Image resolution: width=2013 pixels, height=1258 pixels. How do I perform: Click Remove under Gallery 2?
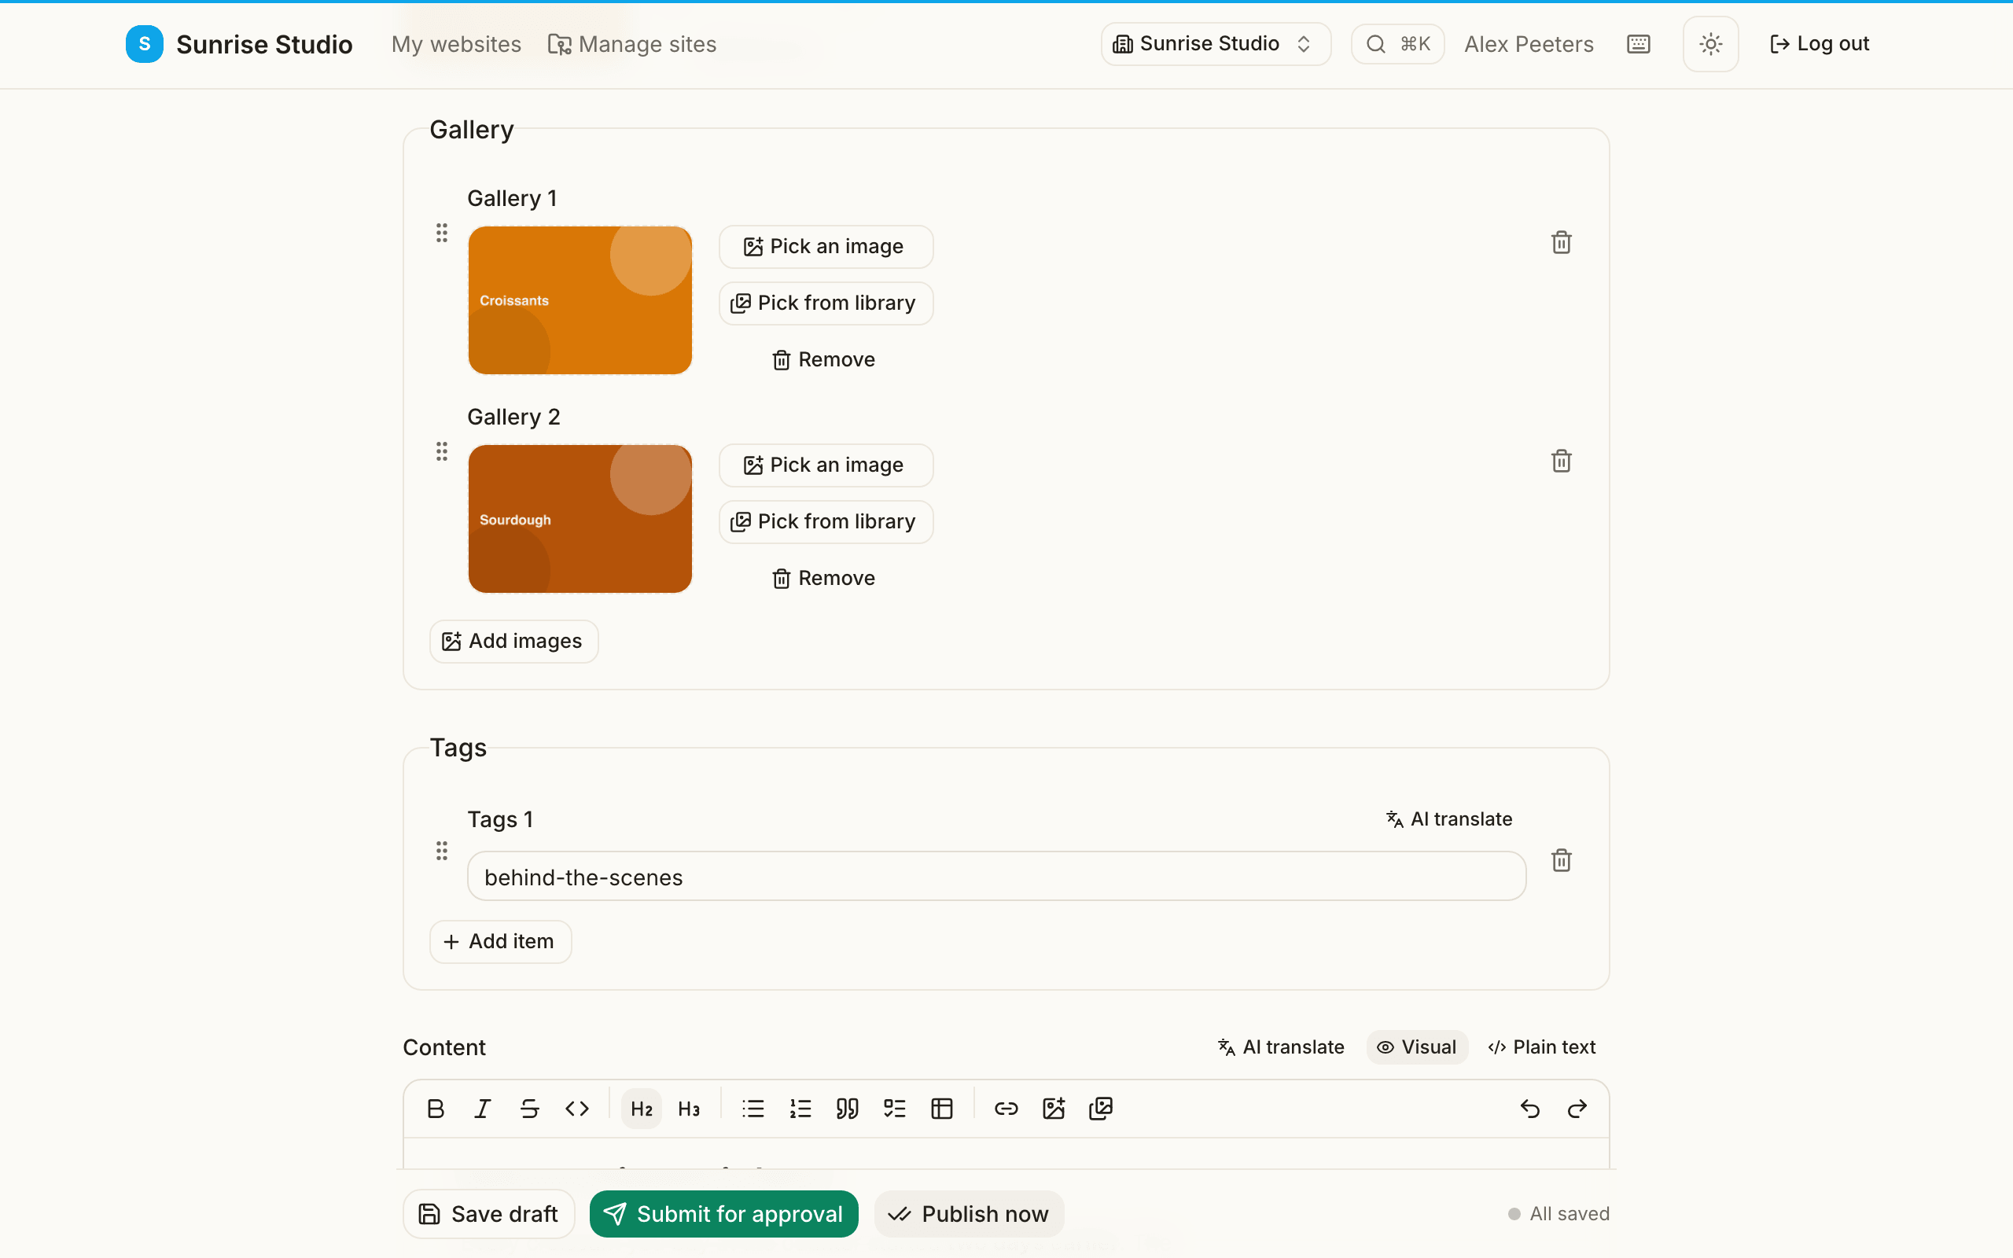tap(823, 578)
